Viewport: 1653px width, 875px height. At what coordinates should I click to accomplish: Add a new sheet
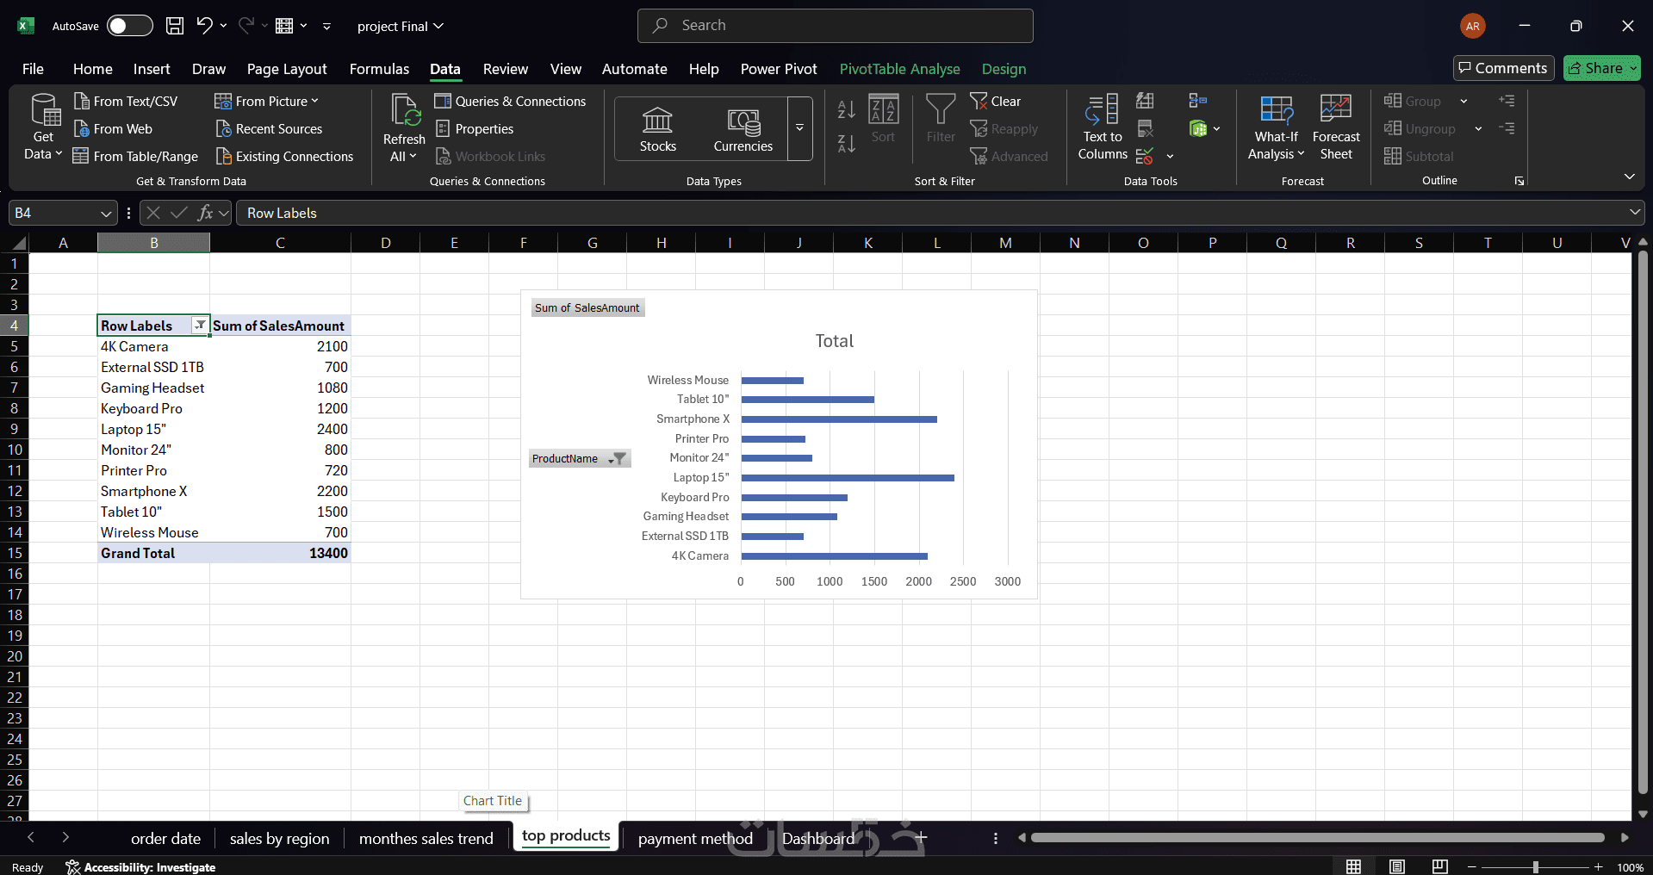[921, 837]
